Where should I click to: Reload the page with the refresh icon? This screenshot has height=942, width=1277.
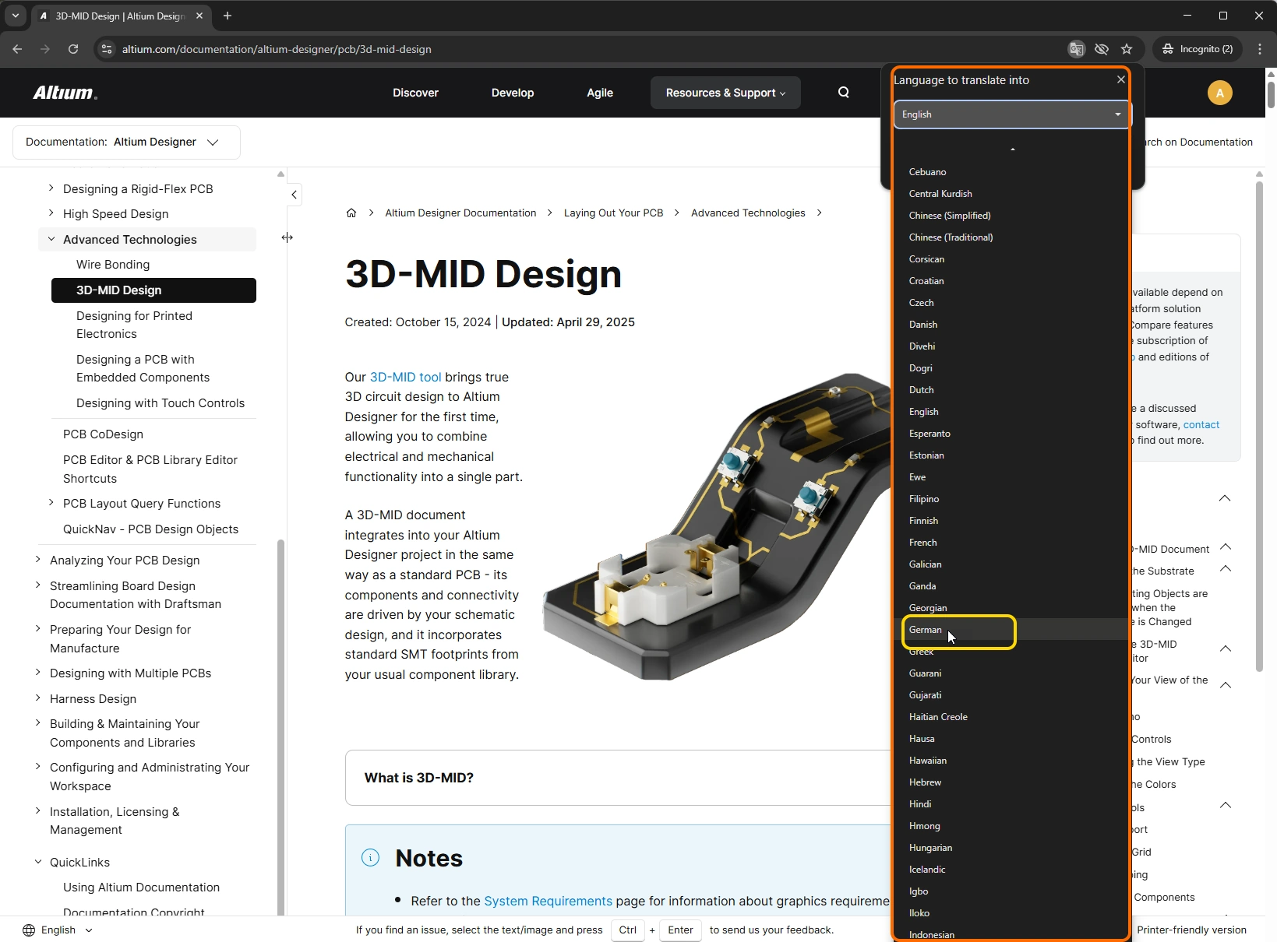[73, 49]
